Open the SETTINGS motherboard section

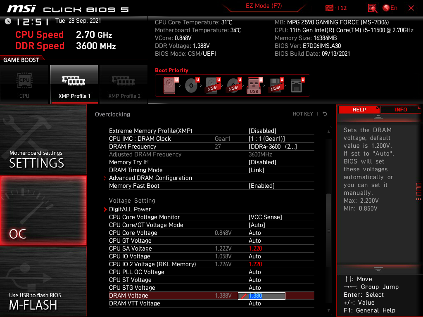pos(43,140)
